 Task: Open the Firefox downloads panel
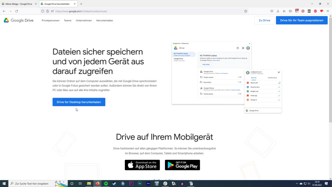[278, 11]
